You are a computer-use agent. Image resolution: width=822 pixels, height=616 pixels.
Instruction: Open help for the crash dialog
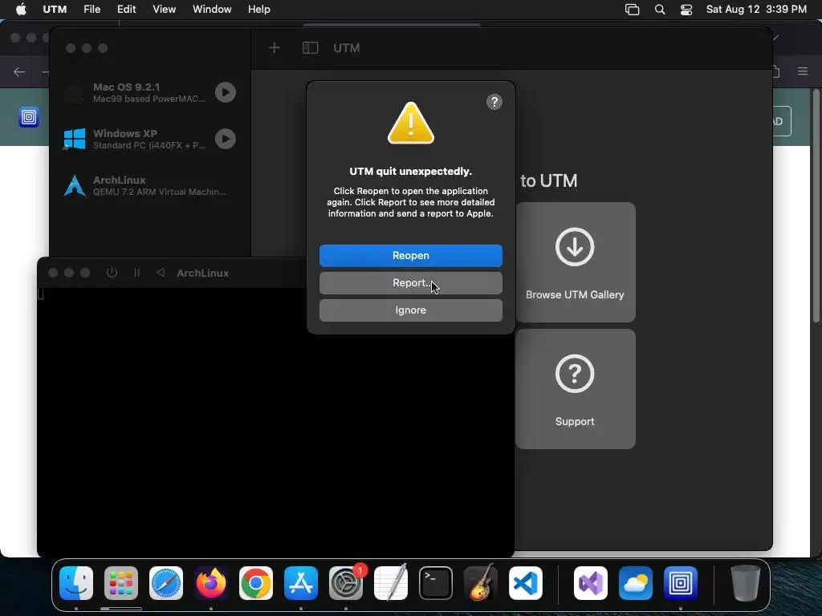tap(494, 102)
